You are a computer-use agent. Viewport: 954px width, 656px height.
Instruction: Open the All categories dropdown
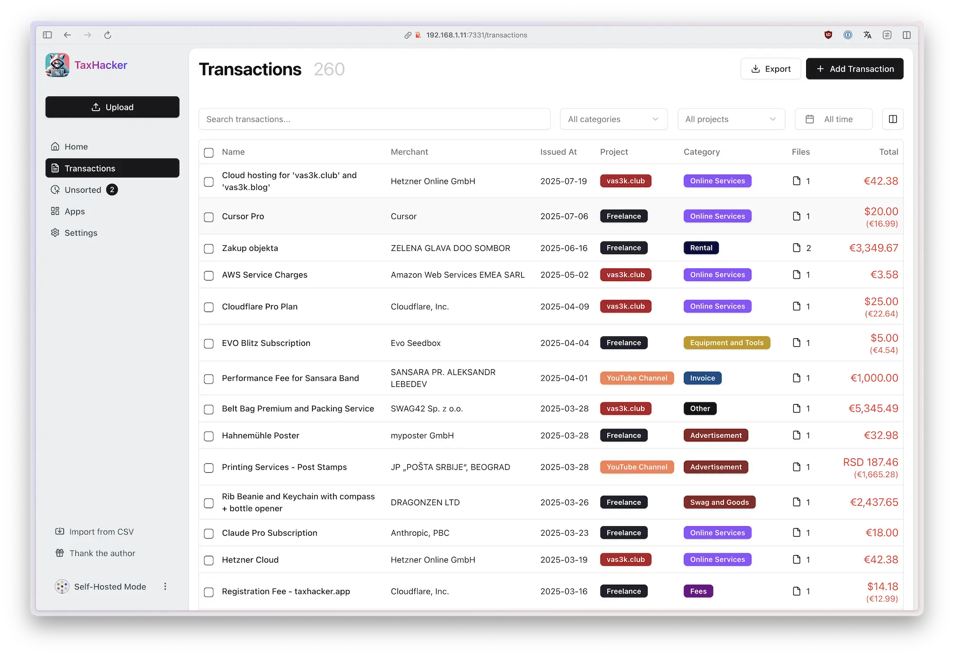[x=613, y=119]
